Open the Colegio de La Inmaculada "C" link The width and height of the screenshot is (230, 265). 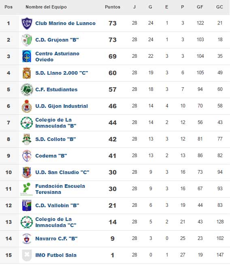pos(56,222)
